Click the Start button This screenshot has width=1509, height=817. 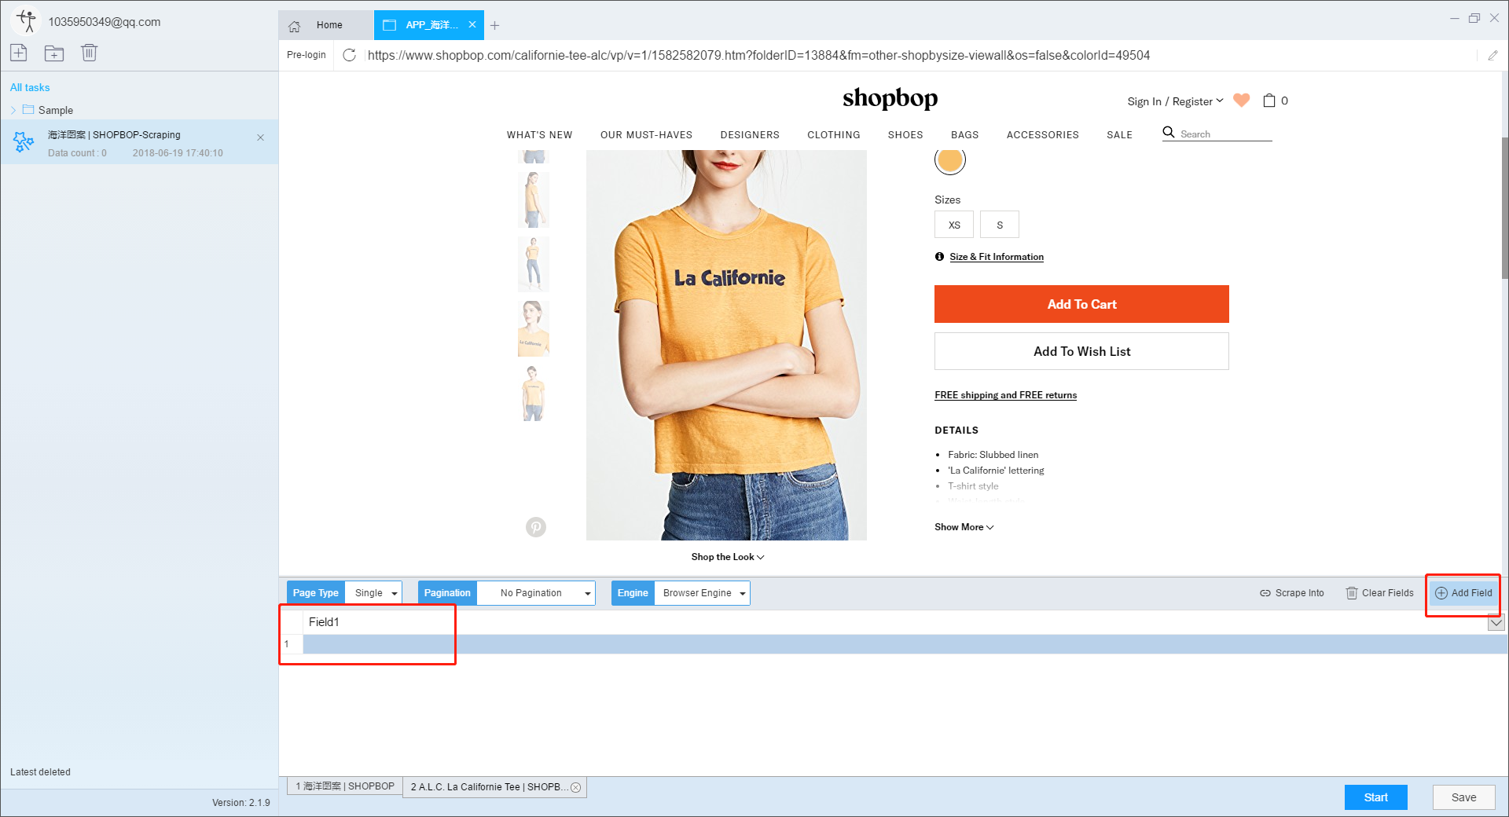coord(1376,797)
